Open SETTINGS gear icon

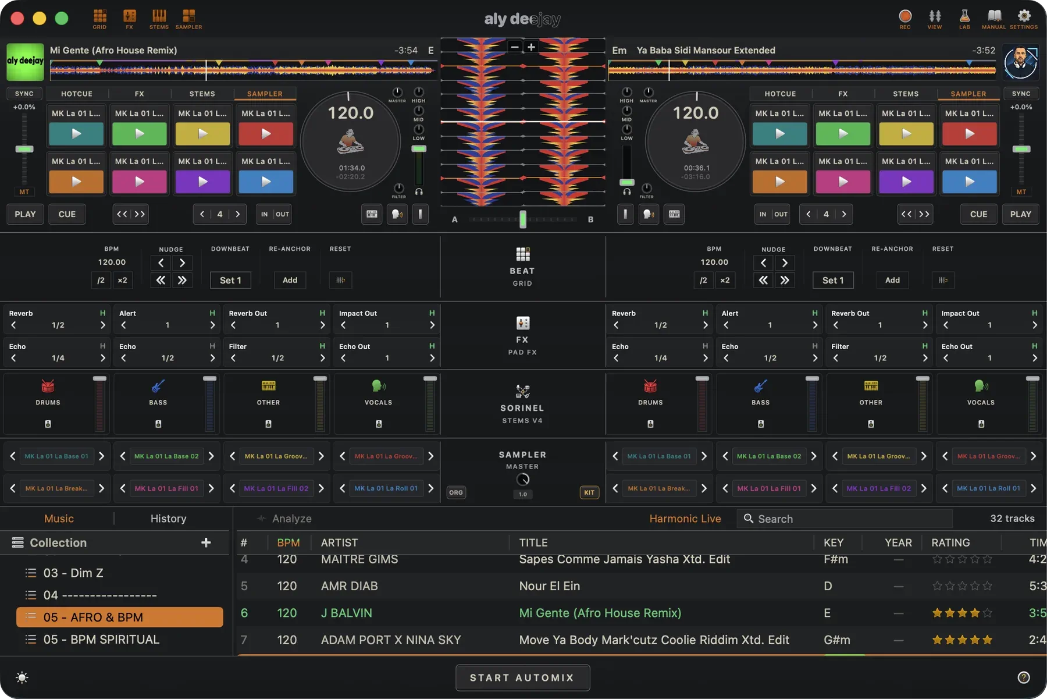tap(1024, 19)
